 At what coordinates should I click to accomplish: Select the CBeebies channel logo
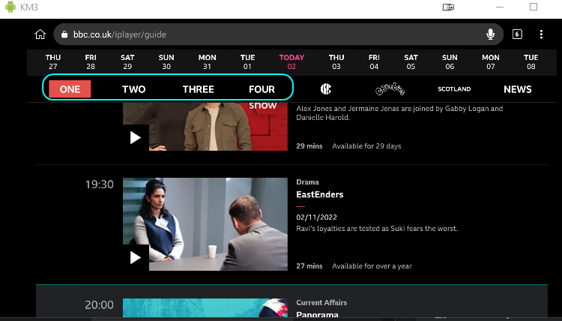tap(390, 89)
